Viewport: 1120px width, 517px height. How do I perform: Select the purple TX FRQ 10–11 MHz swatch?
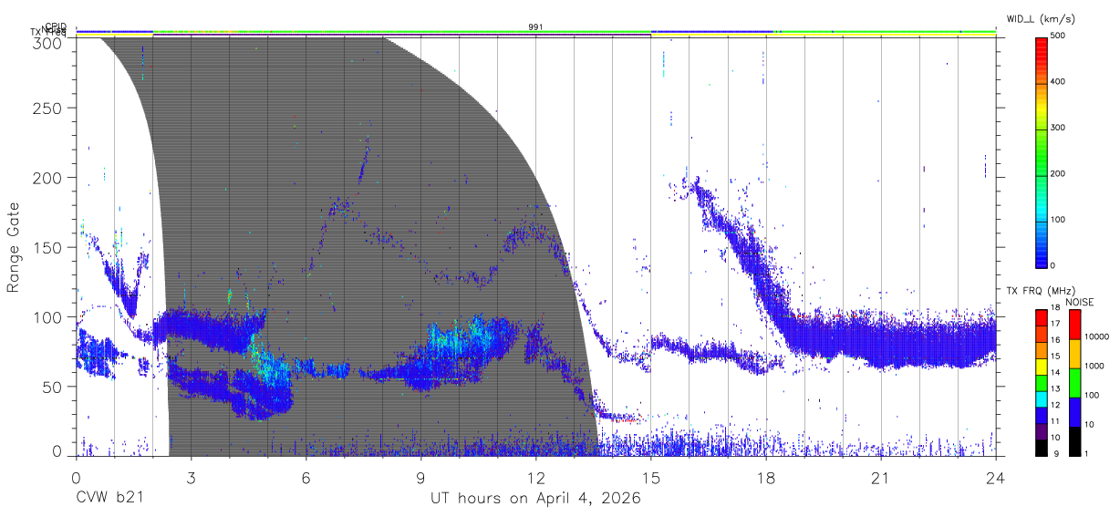pos(1041,429)
